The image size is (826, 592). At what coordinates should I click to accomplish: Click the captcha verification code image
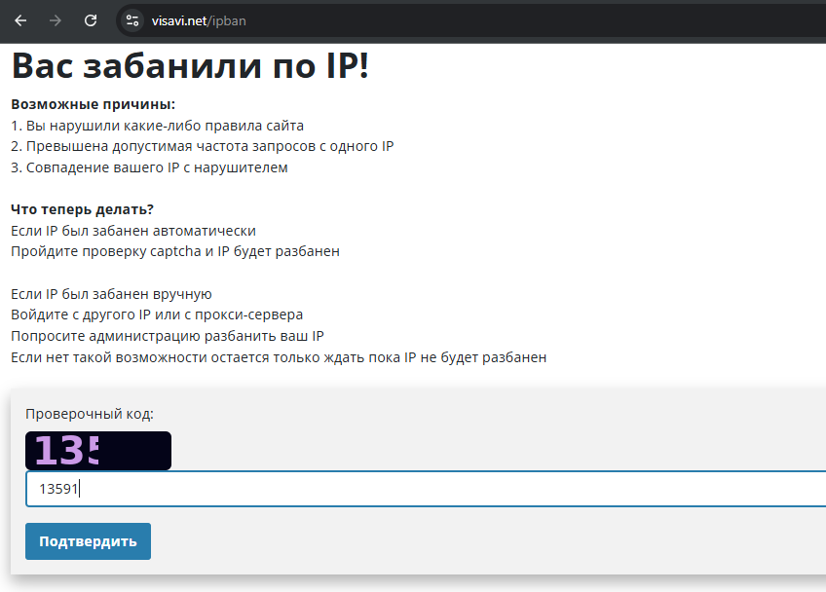pos(98,451)
